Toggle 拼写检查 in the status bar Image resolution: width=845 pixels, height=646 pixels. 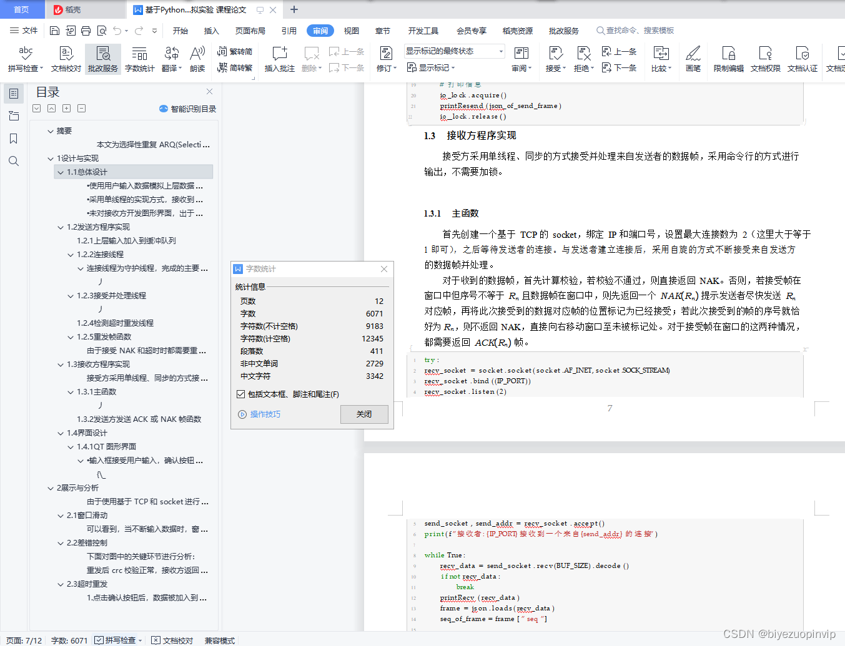pos(118,640)
